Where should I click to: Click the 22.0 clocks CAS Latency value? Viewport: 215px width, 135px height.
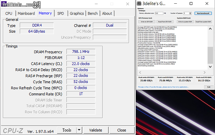[81, 64]
